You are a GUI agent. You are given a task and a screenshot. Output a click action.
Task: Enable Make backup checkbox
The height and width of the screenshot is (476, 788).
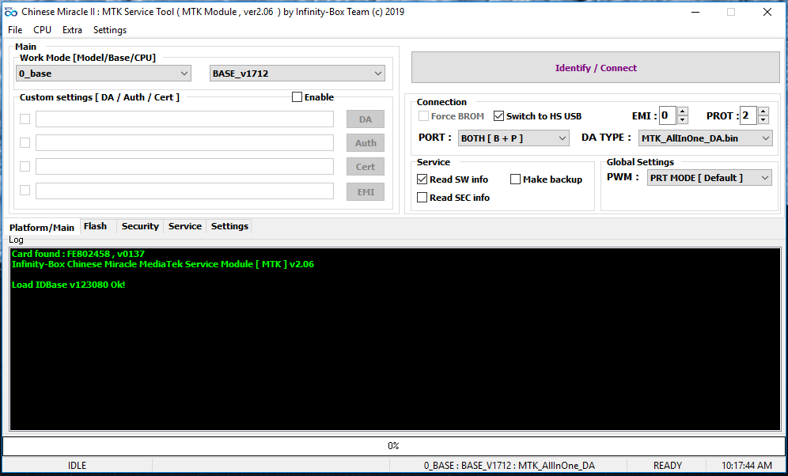515,179
